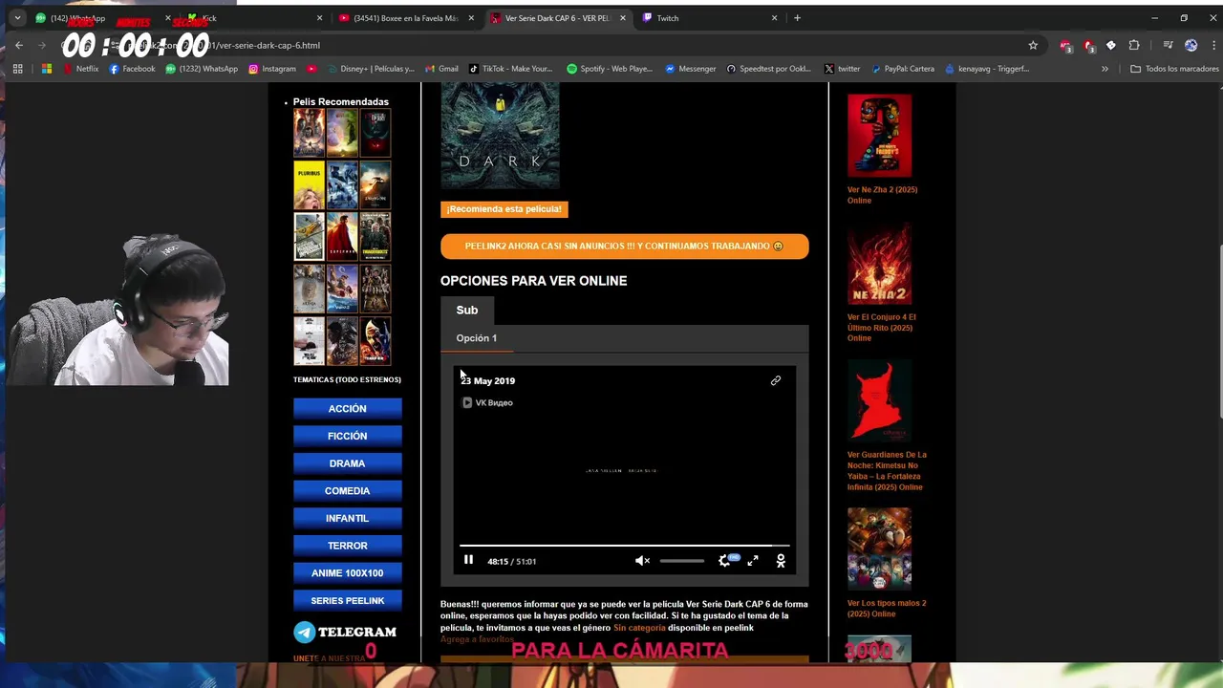
Task: Open the COMEDIA category
Action: (x=347, y=490)
